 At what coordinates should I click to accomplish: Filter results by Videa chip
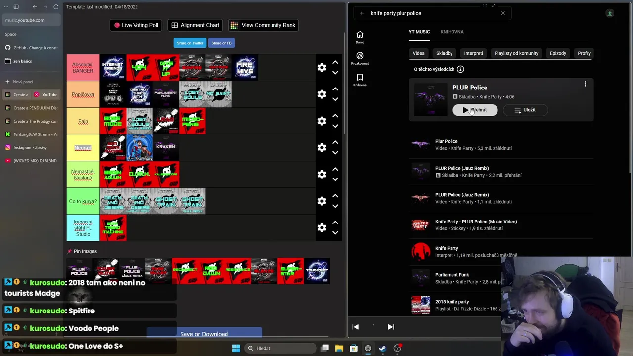tap(418, 53)
